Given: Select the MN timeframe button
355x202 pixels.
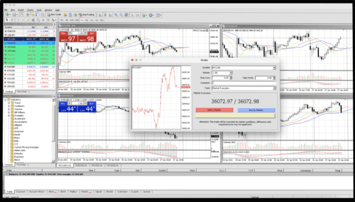Looking at the screenshot, I should click(x=101, y=20).
